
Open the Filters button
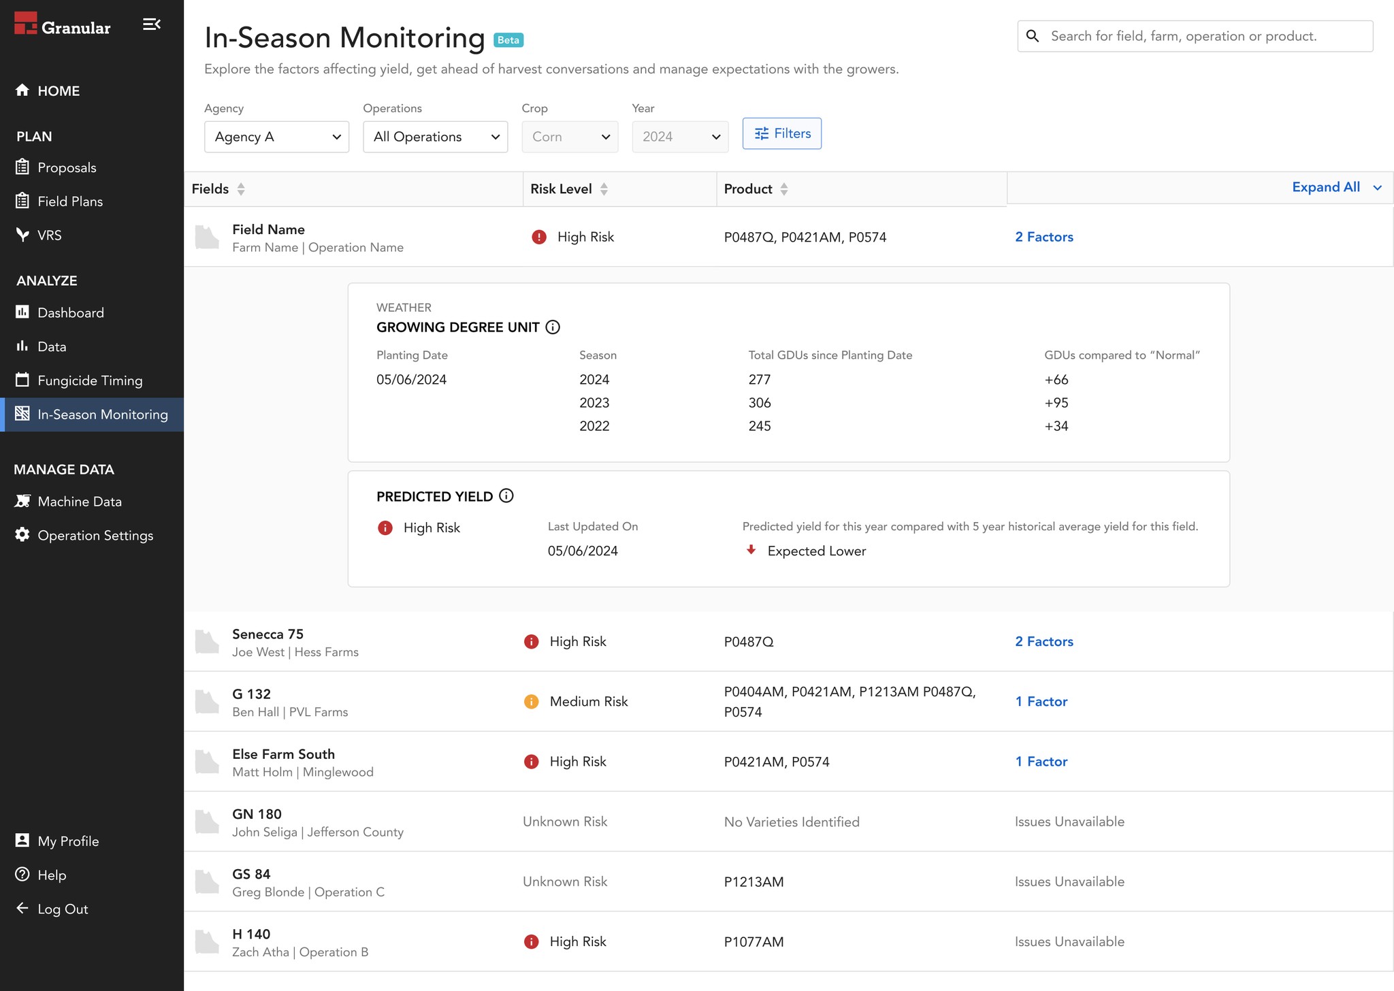tap(782, 133)
